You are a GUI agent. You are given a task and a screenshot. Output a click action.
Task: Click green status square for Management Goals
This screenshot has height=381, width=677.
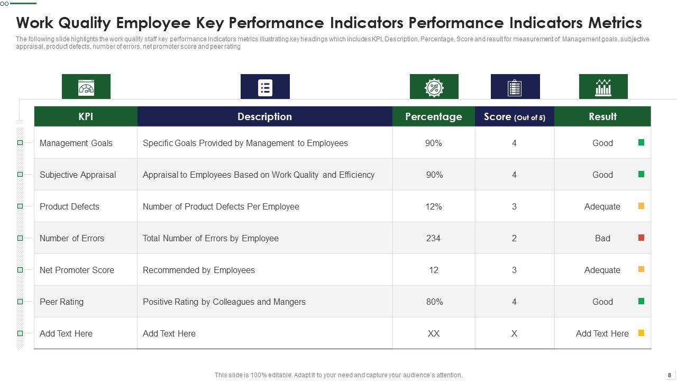point(641,142)
